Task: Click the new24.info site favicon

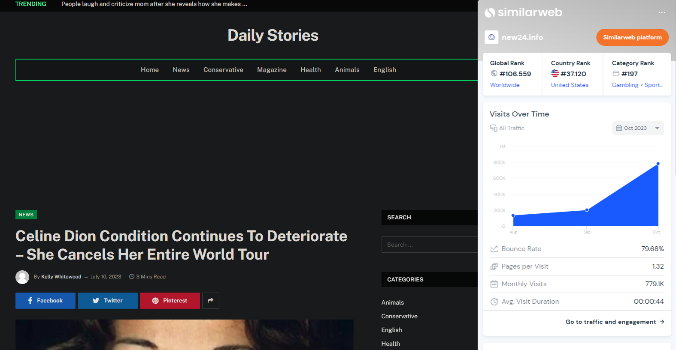Action: [491, 37]
